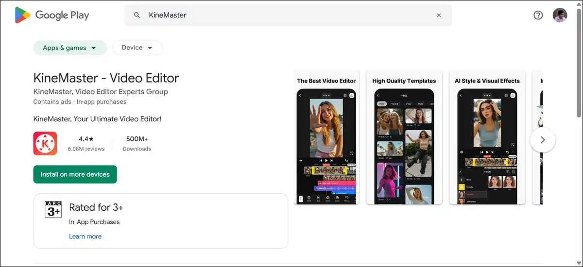Screen dimensions: 583x267
Task: Expand the Device filter dropdown
Action: coord(137,48)
